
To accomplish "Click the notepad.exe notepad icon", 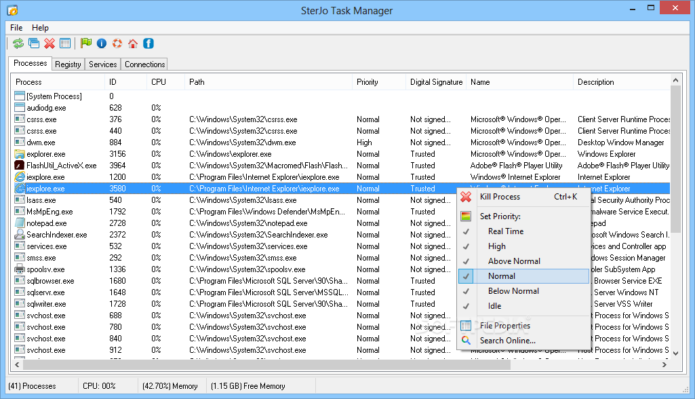I will click(x=20, y=223).
